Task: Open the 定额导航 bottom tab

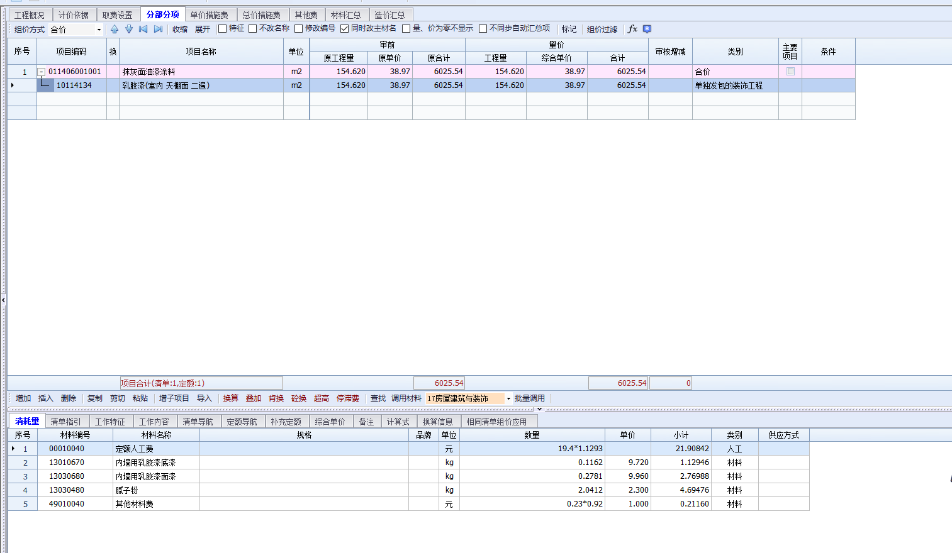Action: click(x=242, y=422)
